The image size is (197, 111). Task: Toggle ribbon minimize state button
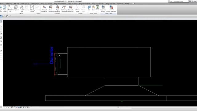[134, 4]
